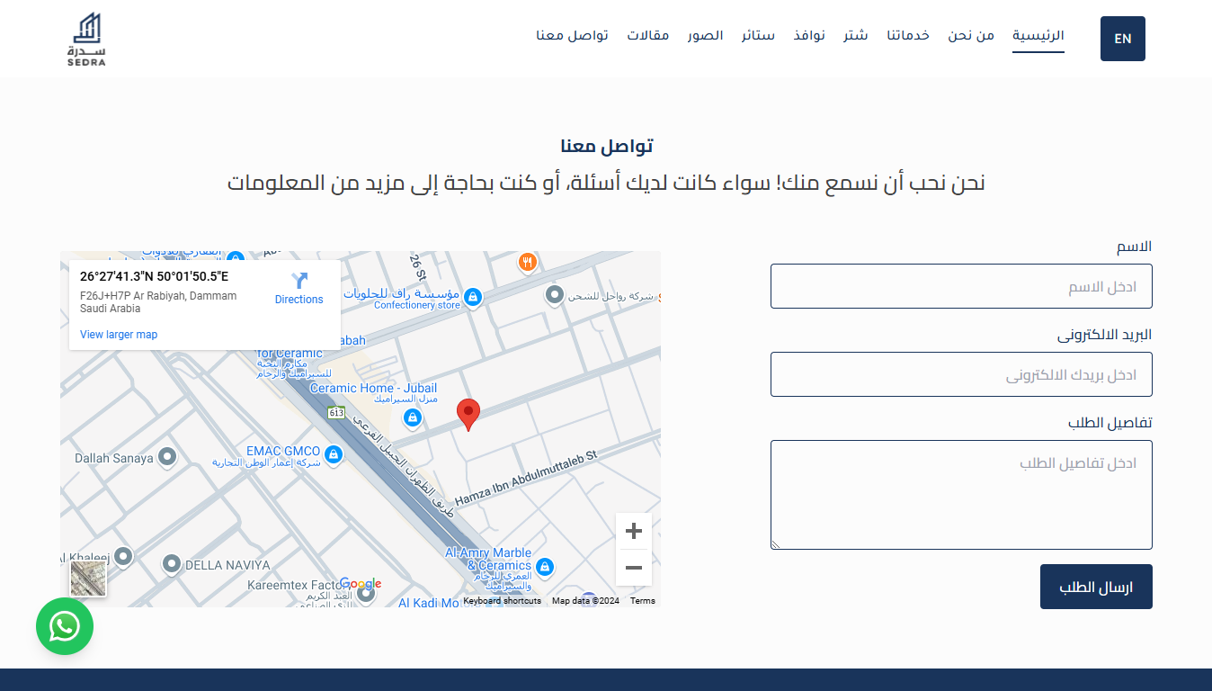This screenshot has width=1212, height=691.
Task: Switch language with EN button
Action: click(1123, 39)
